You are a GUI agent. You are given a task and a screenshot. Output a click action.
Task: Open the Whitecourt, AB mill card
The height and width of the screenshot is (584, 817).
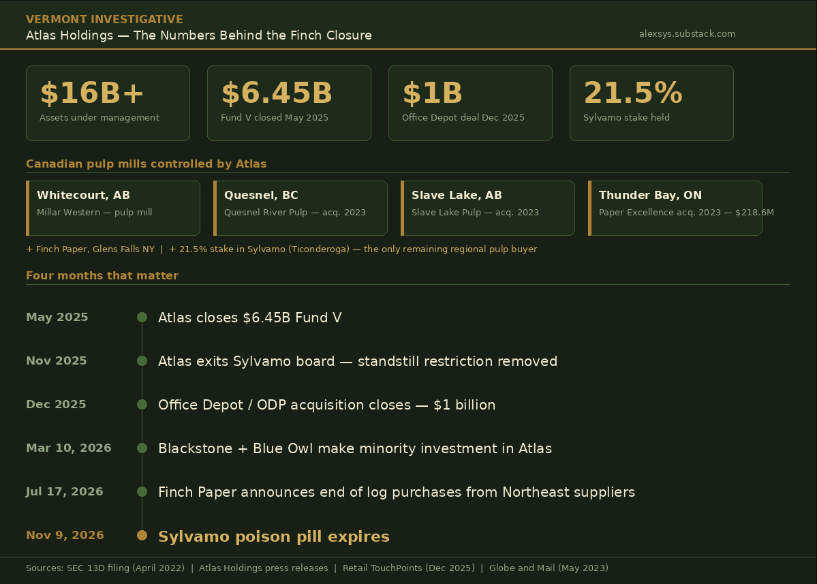(113, 209)
